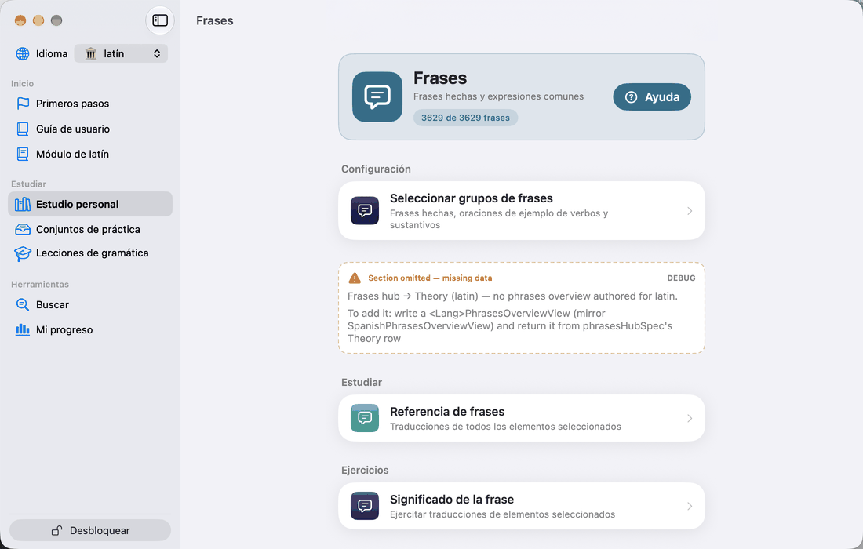The width and height of the screenshot is (863, 549).
Task: Open Guía de usuario book icon
Action: (23, 129)
